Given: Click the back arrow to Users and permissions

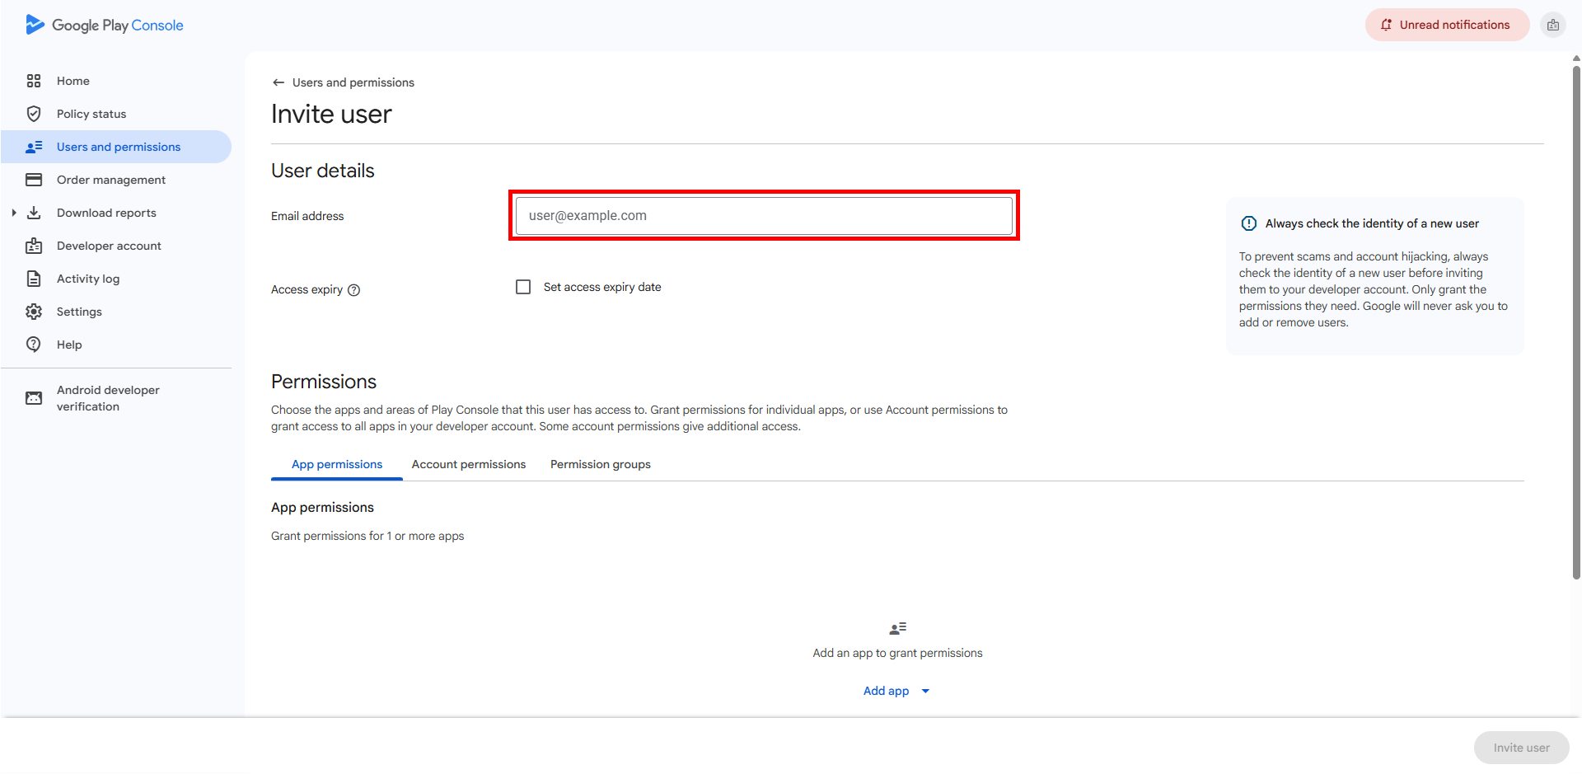Looking at the screenshot, I should 278,82.
